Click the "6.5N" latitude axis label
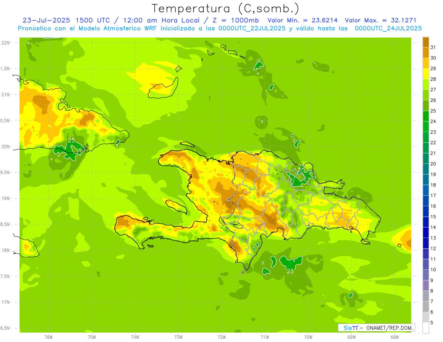 coord(6,328)
